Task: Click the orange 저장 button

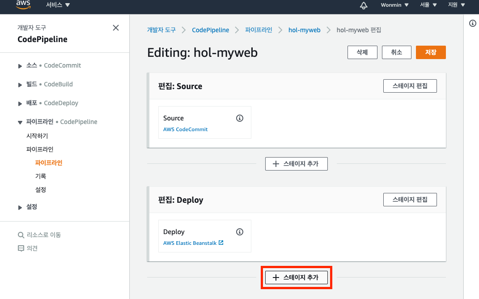Action: coord(431,52)
